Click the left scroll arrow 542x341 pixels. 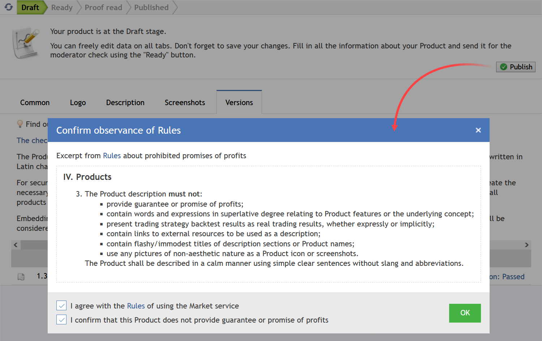(16, 245)
